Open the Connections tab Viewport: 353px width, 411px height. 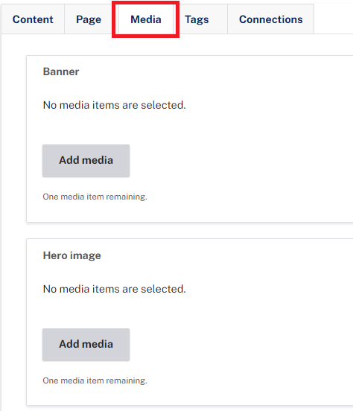click(270, 19)
